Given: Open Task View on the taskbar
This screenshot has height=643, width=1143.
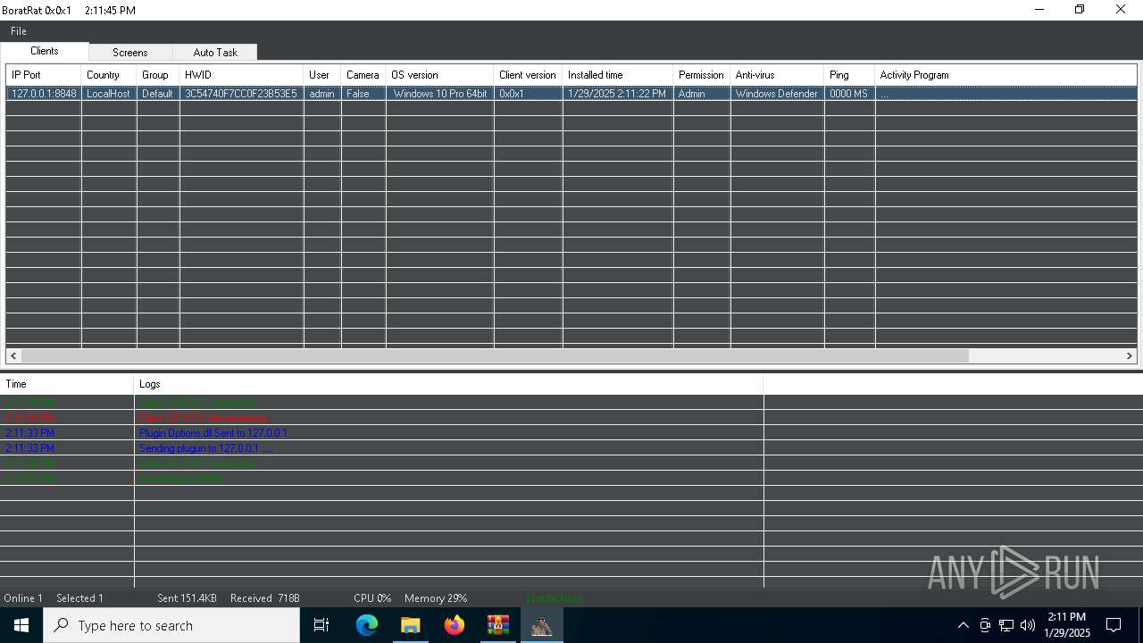Looking at the screenshot, I should click(321, 625).
